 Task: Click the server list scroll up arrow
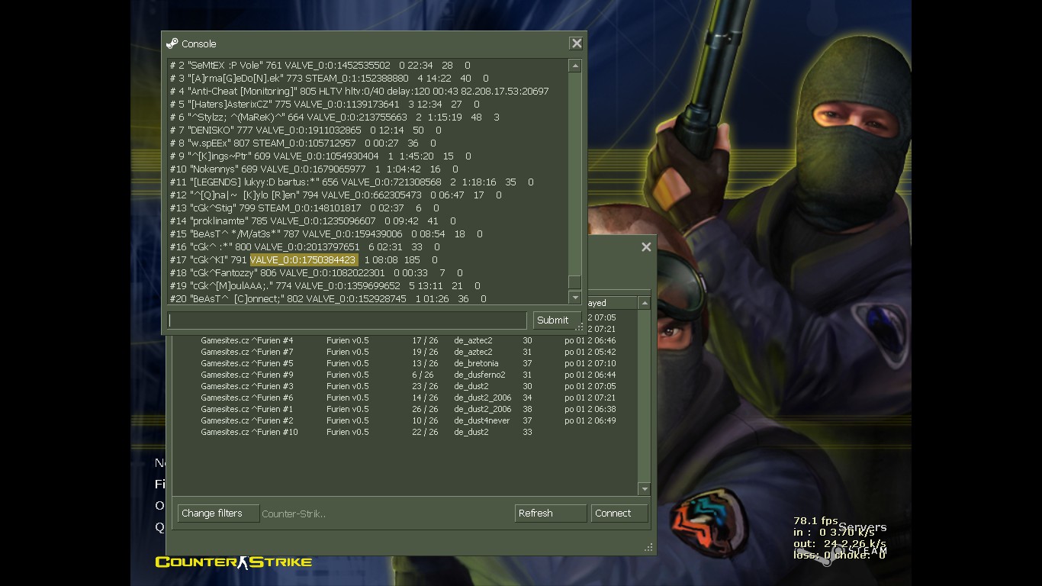645,304
